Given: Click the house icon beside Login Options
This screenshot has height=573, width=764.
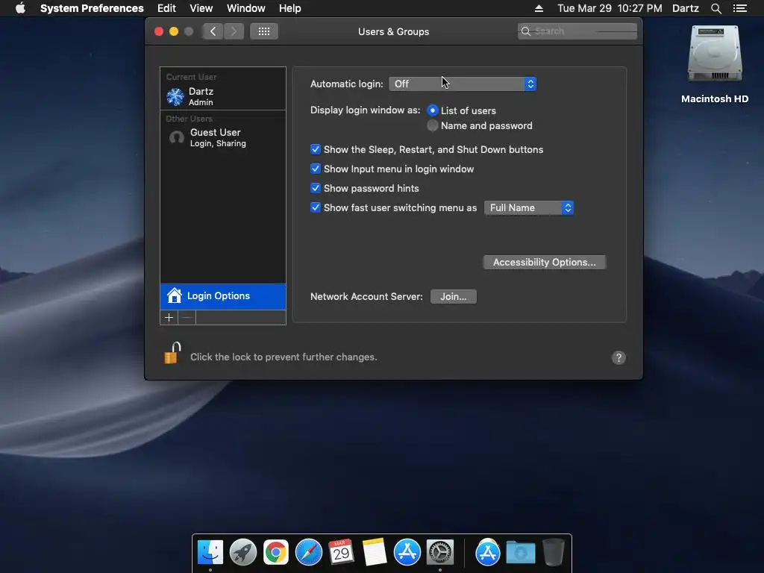Looking at the screenshot, I should click(x=174, y=295).
